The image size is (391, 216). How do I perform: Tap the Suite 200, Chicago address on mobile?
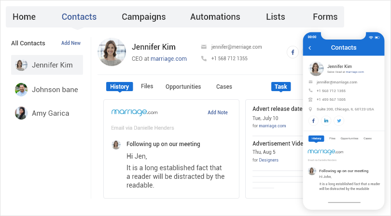pos(345,109)
